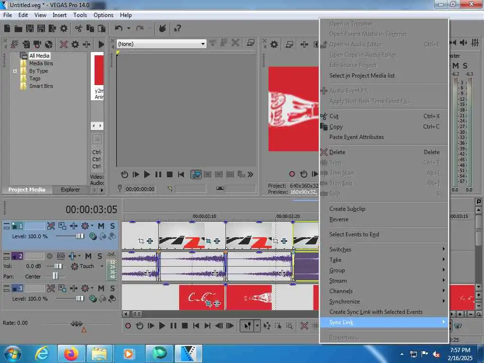Choose Select Events to End
This screenshot has width=484, height=363.
point(384,234)
